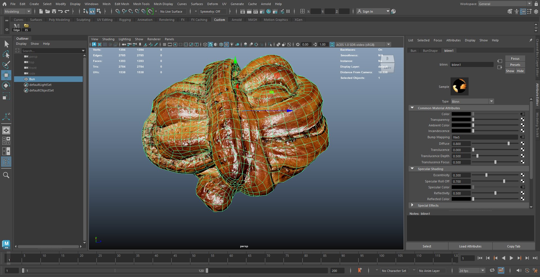Viewport: 540px width, 277px height.
Task: Toggle the grid display in the viewport toolbar
Action: click(x=165, y=44)
